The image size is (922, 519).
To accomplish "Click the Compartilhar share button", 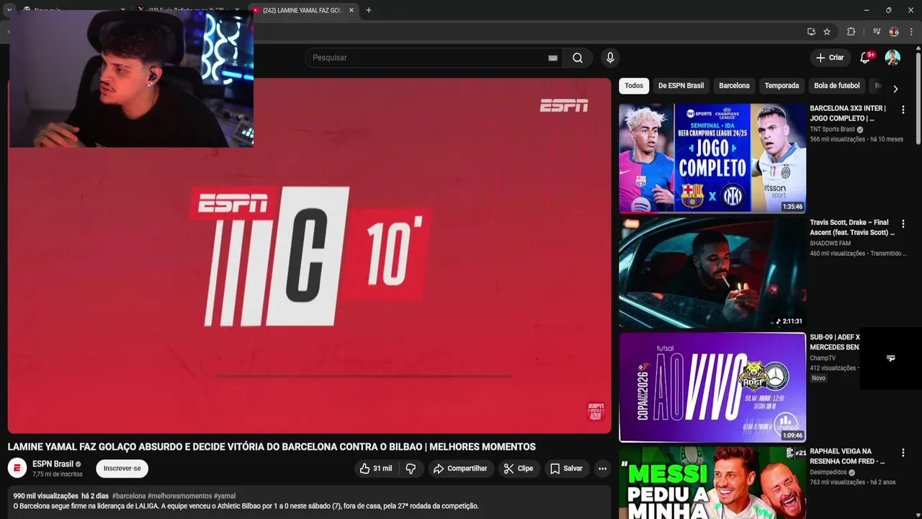I will point(460,469).
